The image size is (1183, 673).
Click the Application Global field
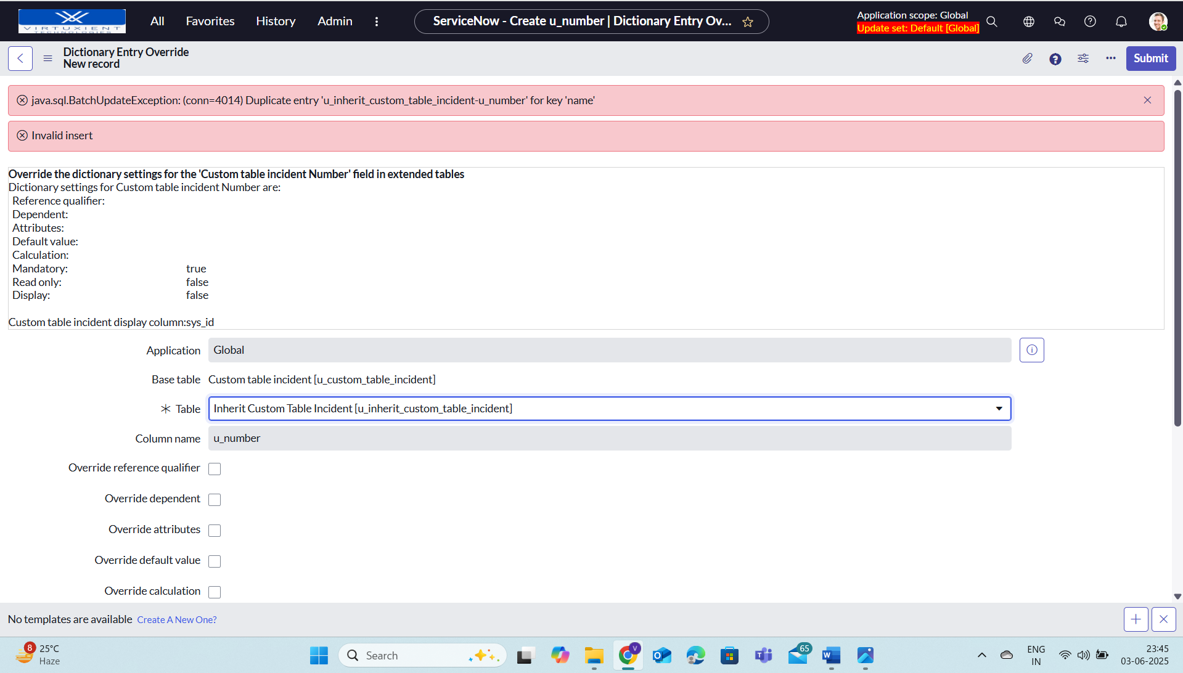(610, 350)
